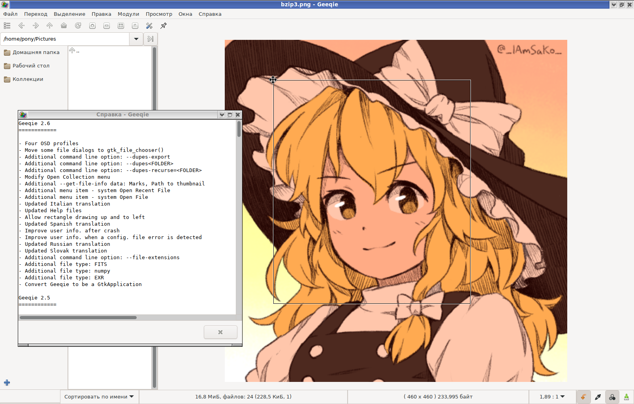Click the displayed bzip3.png image
Image resolution: width=634 pixels, height=404 pixels.
[x=396, y=211]
